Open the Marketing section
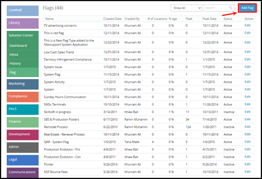This screenshot has width=262, height=179. 23,84
